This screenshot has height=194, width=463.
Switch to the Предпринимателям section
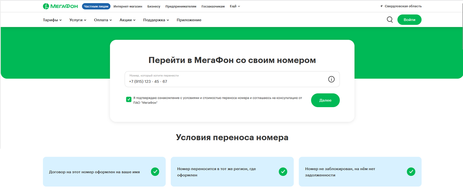[181, 6]
